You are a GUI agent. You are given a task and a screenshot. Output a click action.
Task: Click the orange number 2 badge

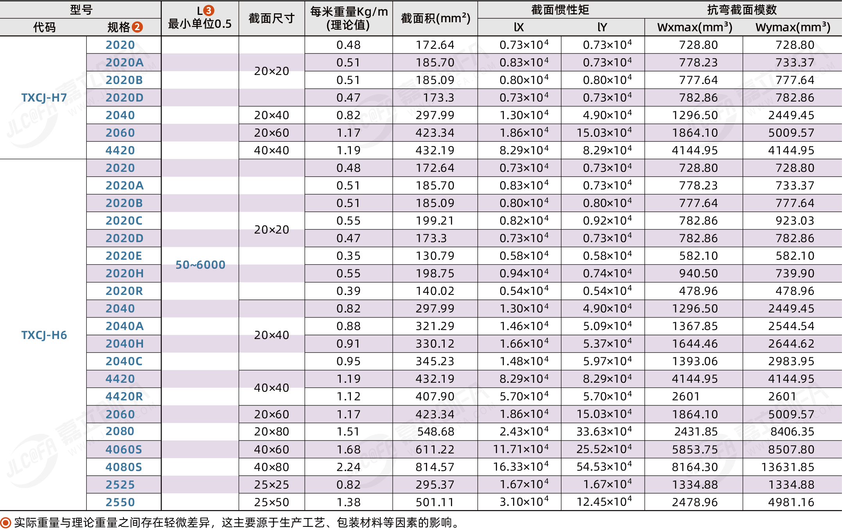click(137, 27)
